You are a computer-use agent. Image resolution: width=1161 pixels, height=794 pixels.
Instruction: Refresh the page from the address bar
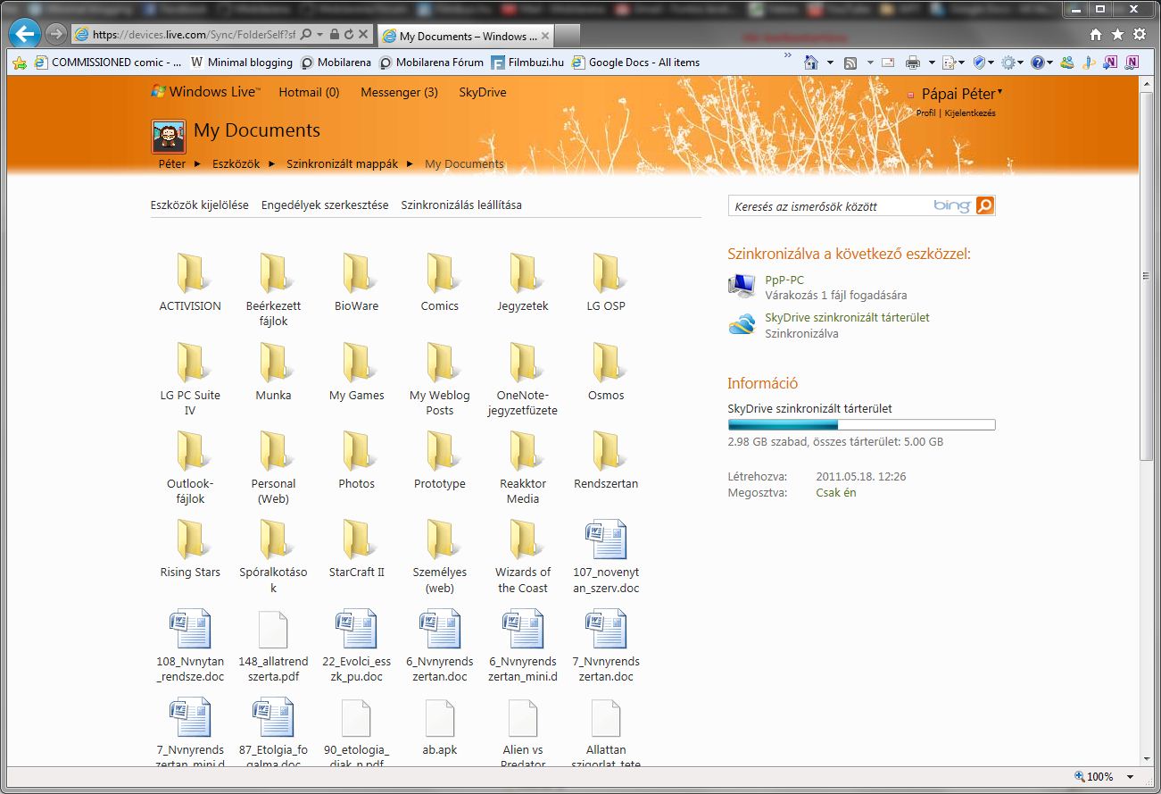click(x=348, y=35)
